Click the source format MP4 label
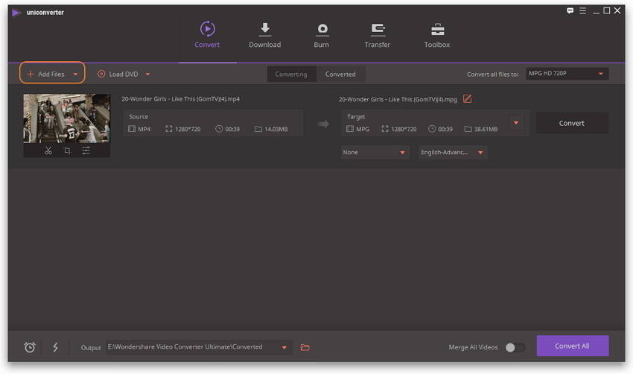Image resolution: width=633 pixels, height=374 pixels. pos(144,129)
